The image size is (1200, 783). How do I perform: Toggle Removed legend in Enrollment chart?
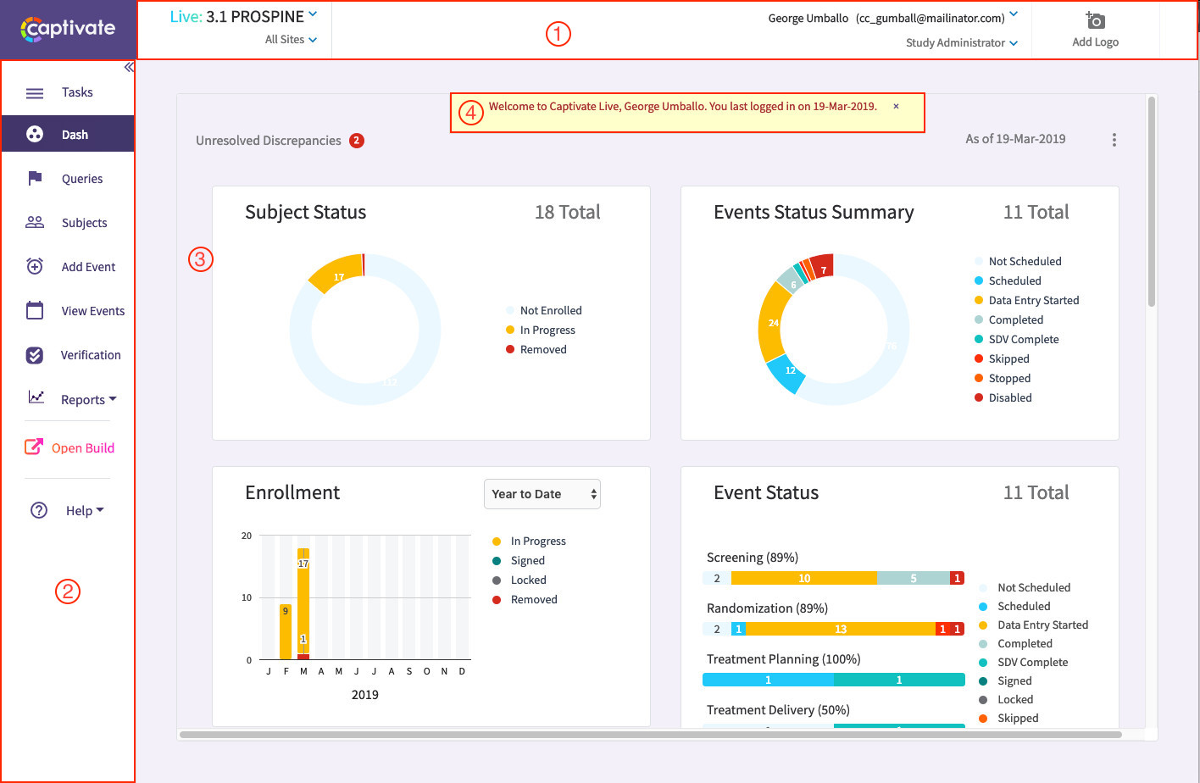[x=533, y=600]
